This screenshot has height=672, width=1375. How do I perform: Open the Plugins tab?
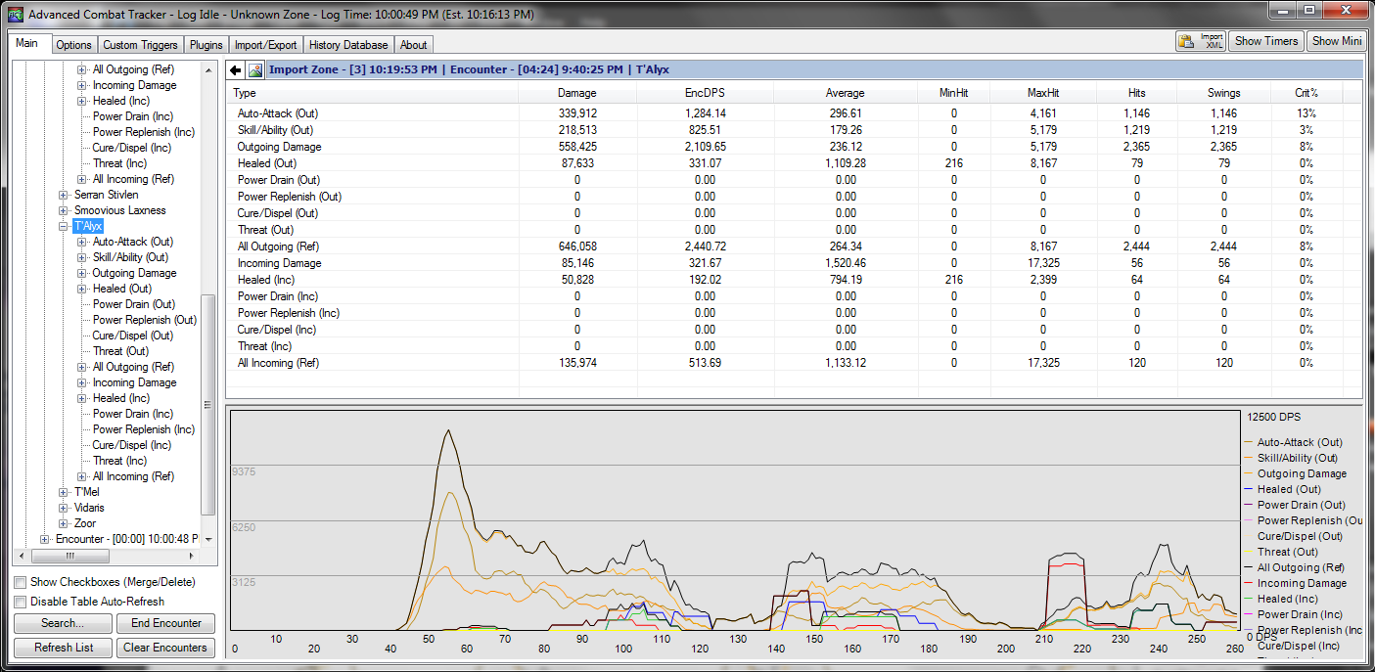pyautogui.click(x=206, y=45)
